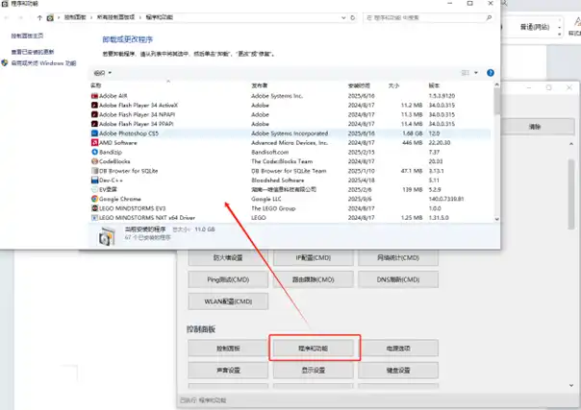Click the tool window scrollbar down arrow
The height and width of the screenshot is (410, 581).
(571, 386)
